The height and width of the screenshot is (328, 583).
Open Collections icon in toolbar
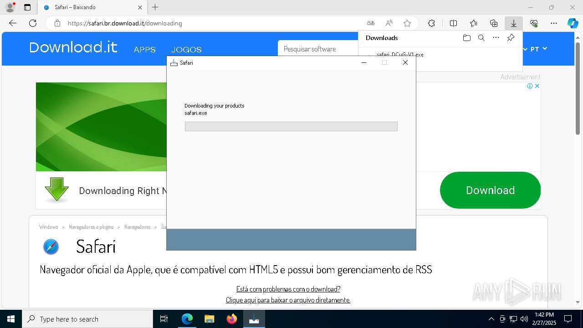(x=494, y=23)
